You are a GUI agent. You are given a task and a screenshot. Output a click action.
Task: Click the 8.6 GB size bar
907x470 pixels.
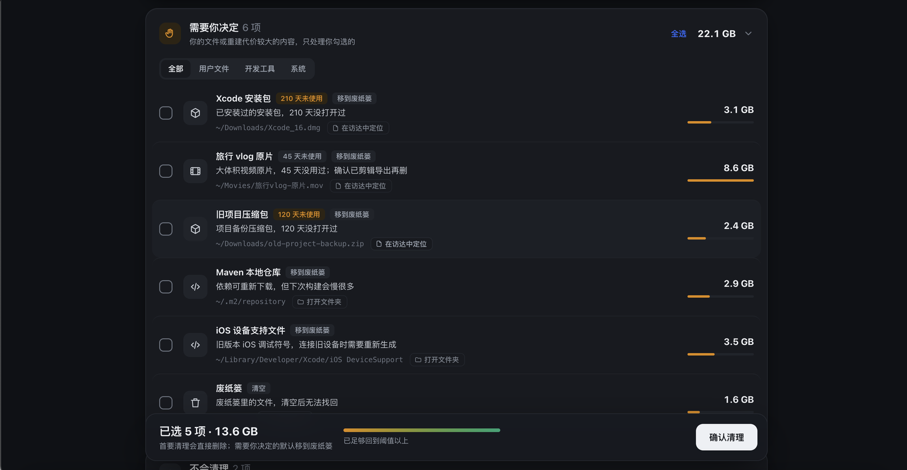720,181
